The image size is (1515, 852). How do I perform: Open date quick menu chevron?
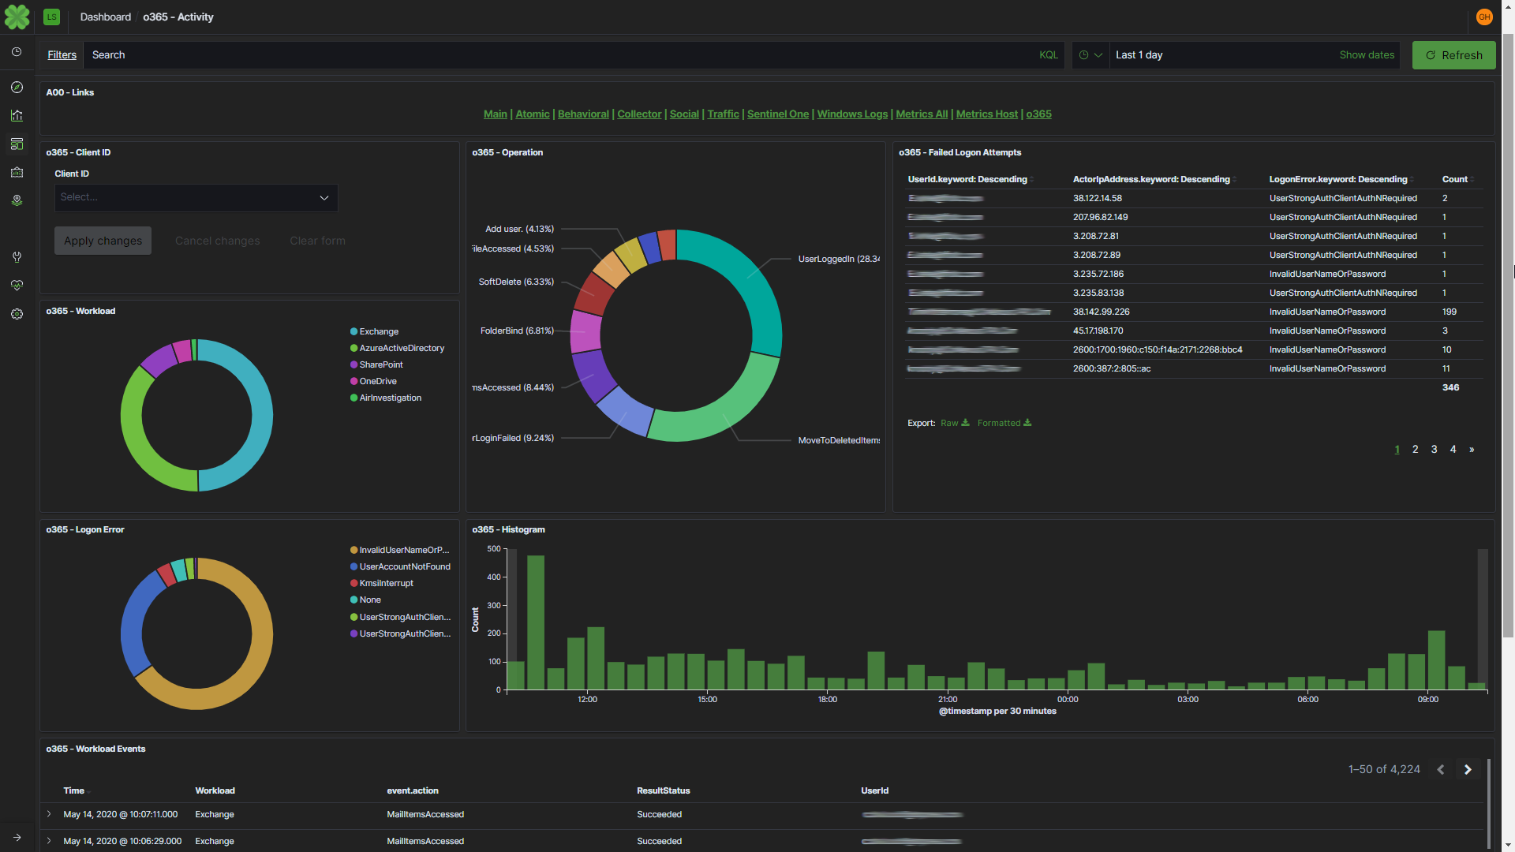1098,55
